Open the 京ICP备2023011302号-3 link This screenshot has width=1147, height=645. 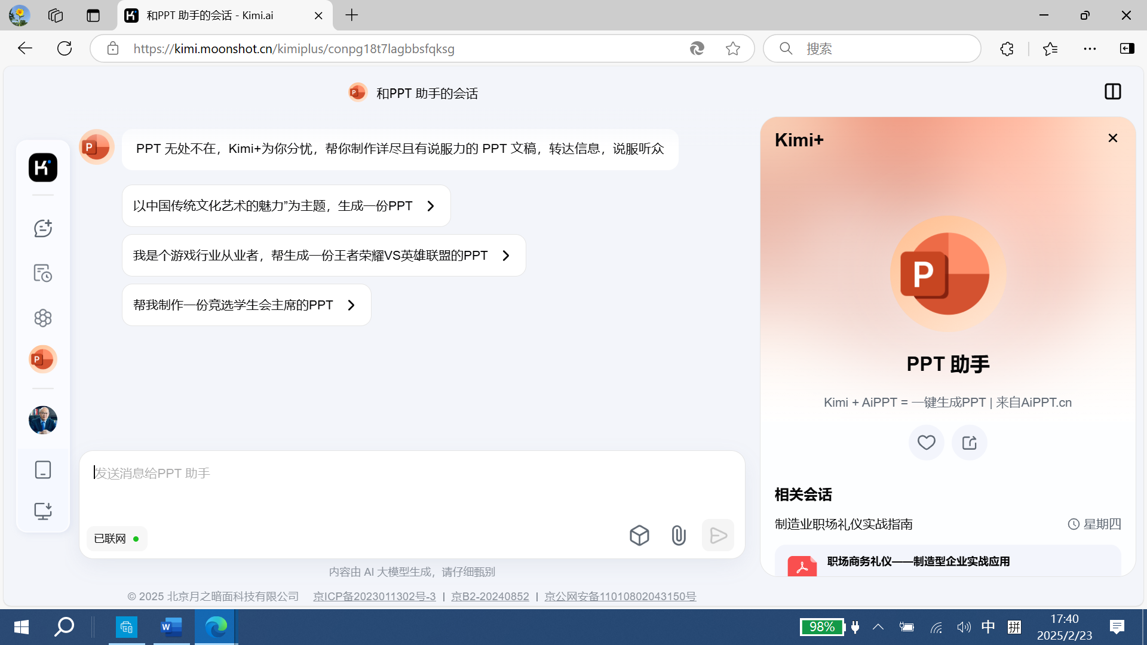pyautogui.click(x=375, y=597)
